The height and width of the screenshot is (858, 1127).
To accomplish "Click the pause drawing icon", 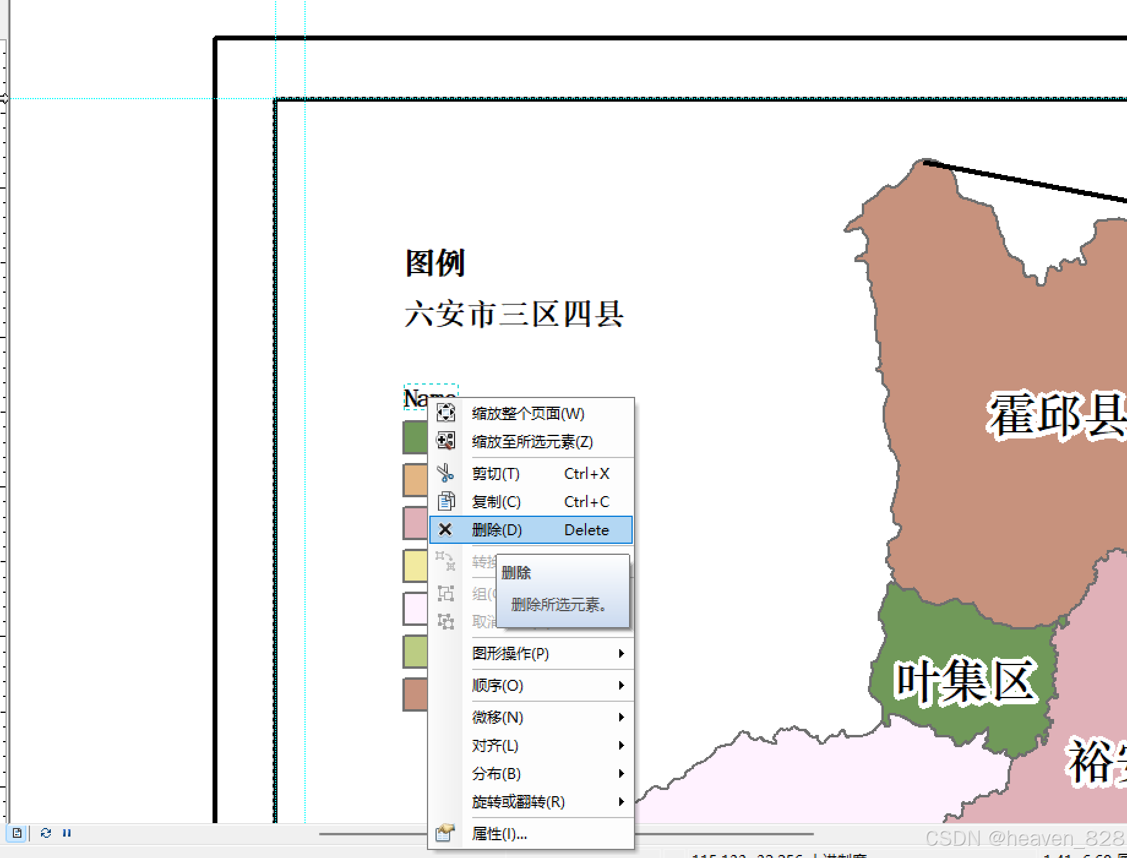I will [67, 833].
